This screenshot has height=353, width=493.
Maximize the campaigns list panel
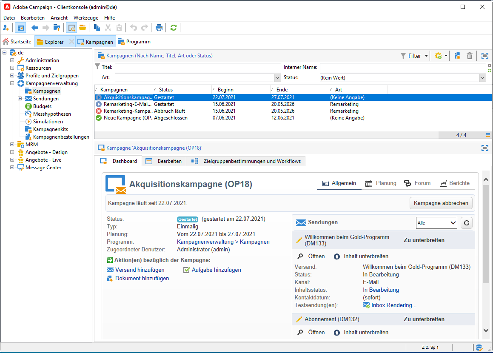click(485, 56)
